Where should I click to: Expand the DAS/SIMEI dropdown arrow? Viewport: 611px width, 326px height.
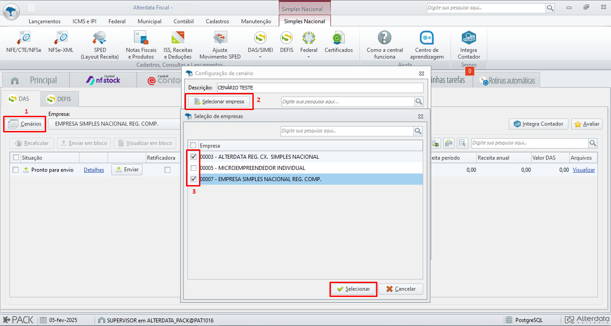tap(260, 57)
